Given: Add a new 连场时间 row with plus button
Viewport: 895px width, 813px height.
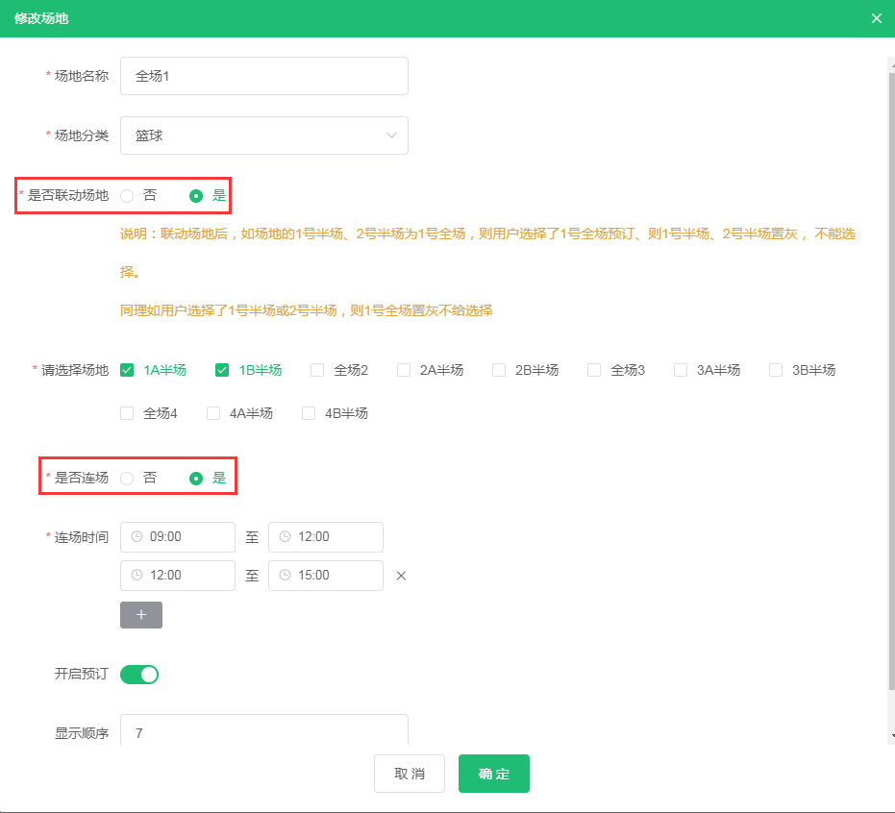Looking at the screenshot, I should 141,615.
